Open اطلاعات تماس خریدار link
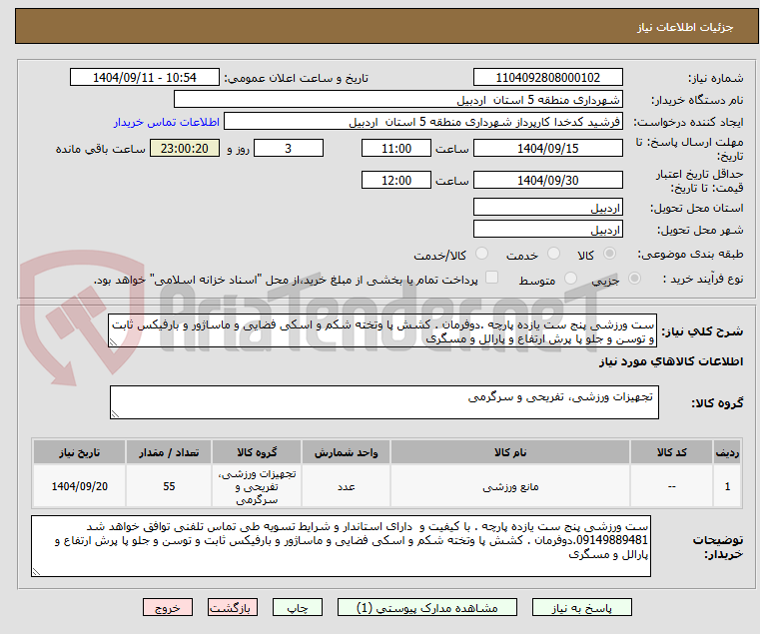The width and height of the screenshot is (760, 634). tap(167, 122)
